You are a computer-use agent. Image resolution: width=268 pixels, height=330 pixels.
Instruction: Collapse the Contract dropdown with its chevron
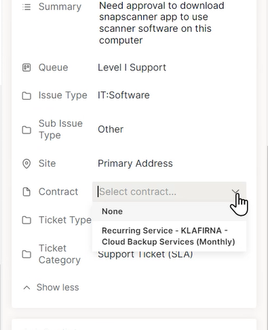click(235, 192)
